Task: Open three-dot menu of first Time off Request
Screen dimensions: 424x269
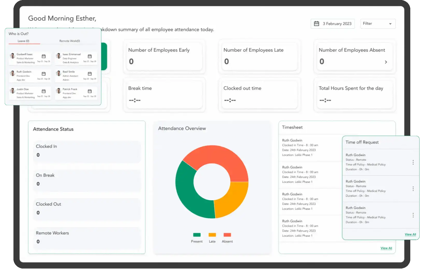Action: (413, 162)
